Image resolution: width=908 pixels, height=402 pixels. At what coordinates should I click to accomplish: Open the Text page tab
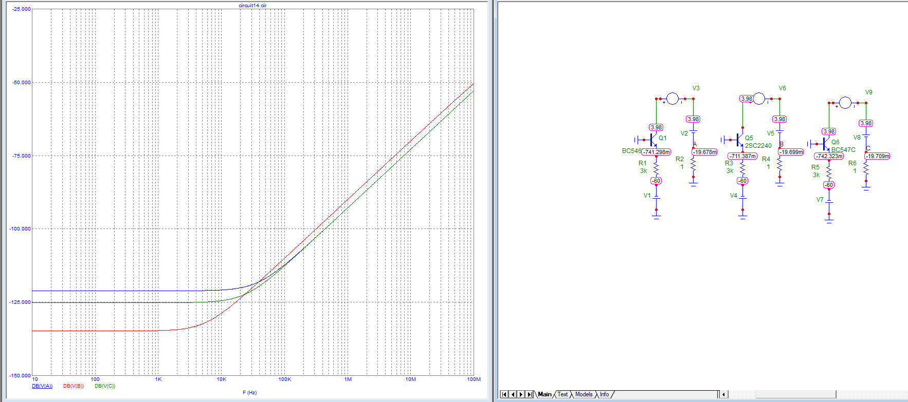(x=562, y=394)
